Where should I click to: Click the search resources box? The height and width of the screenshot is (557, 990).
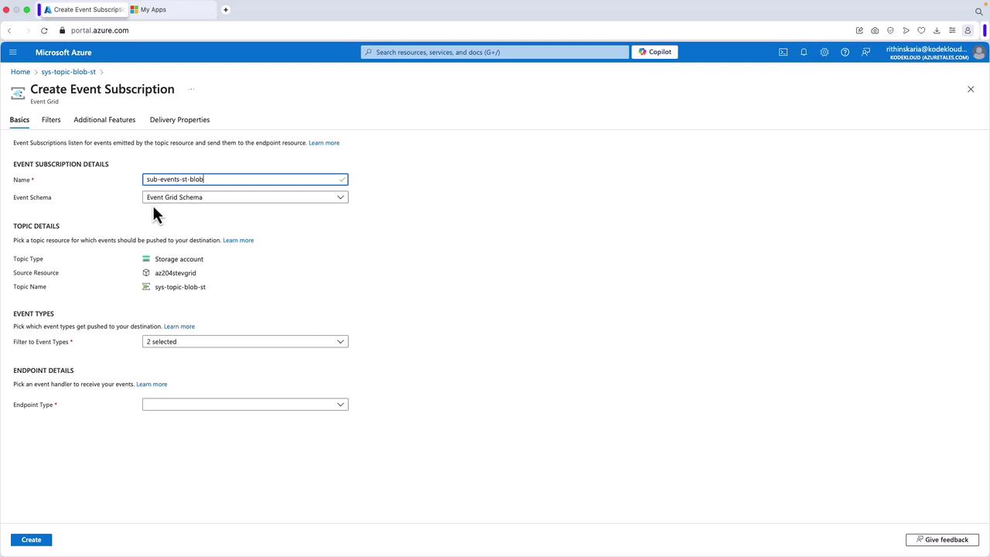(495, 52)
